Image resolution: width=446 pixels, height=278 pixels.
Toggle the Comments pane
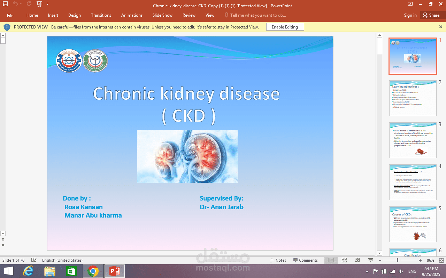[x=306, y=260]
